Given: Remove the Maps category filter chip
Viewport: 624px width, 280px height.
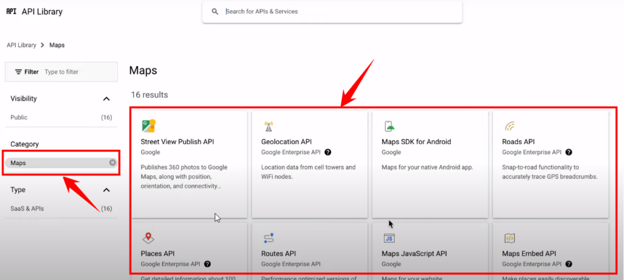Looking at the screenshot, I should point(113,163).
